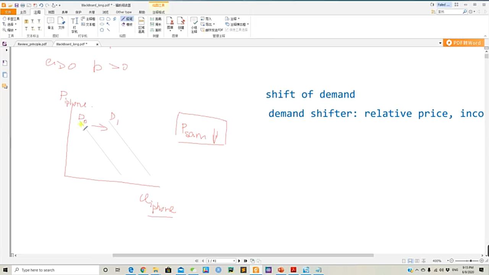
Task: Open Chrome from the taskbar
Action: pyautogui.click(x=143, y=270)
